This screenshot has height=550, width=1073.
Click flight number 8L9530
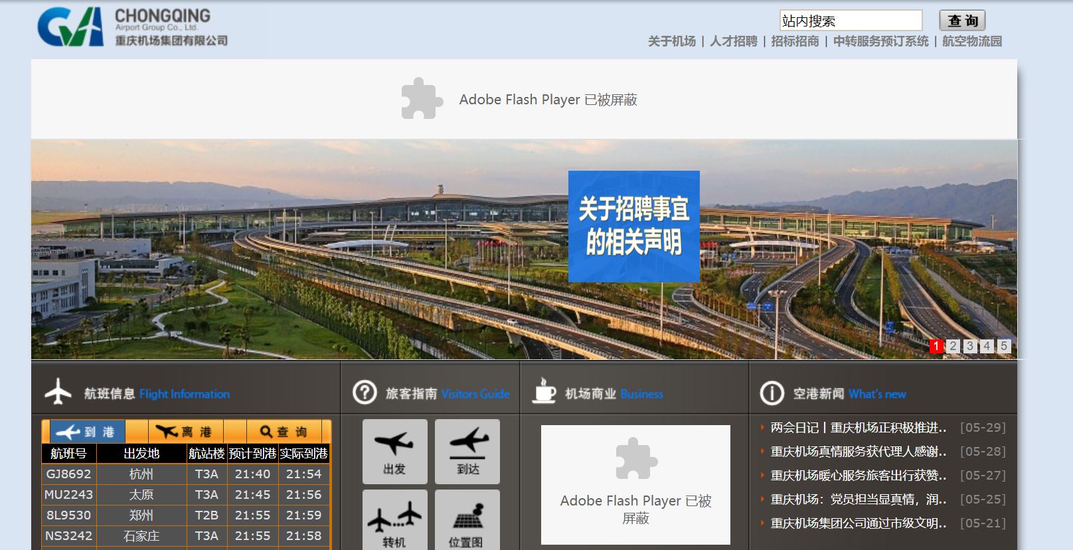coord(69,515)
